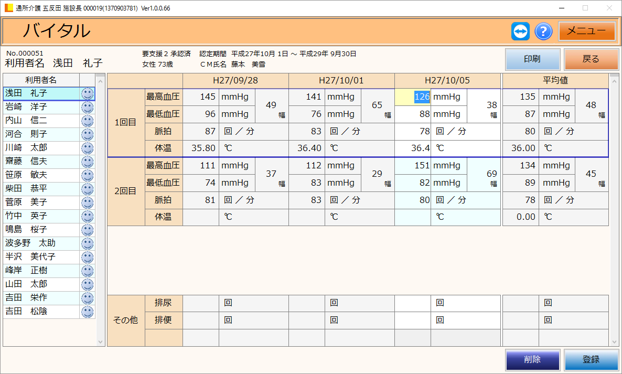Click the 151 second-measurement systolic field
Viewport: 622px width, 374px height.
click(x=413, y=165)
